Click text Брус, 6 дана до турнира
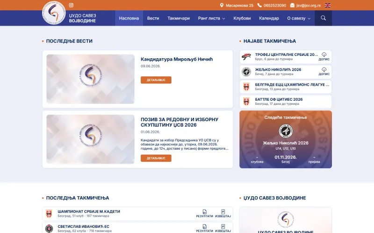 [x=273, y=59]
